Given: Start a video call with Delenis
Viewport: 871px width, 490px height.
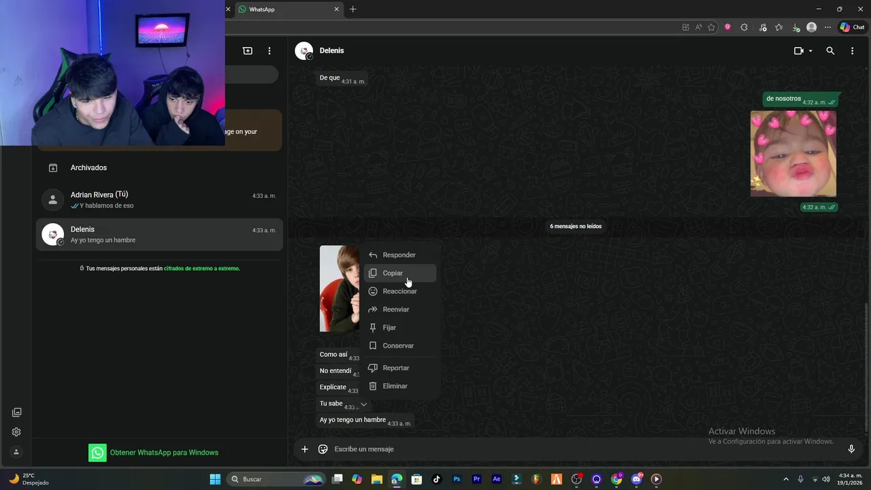Looking at the screenshot, I should point(799,50).
